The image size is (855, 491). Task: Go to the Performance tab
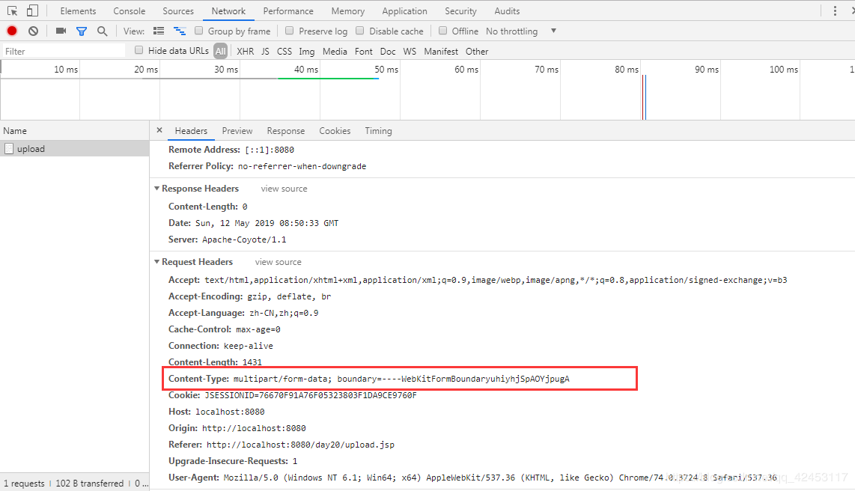pos(288,11)
